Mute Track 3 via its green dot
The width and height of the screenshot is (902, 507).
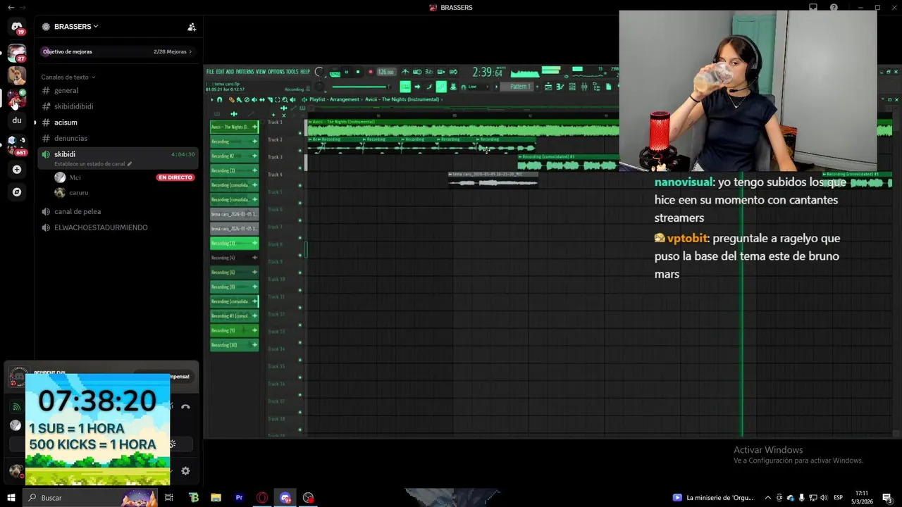pos(300,168)
